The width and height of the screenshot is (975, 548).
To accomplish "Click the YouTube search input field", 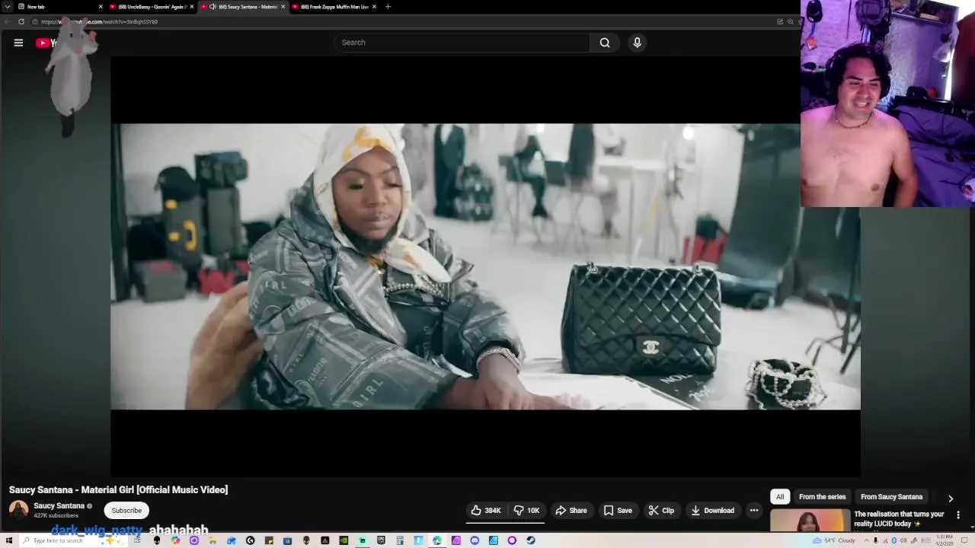I will pos(462,43).
